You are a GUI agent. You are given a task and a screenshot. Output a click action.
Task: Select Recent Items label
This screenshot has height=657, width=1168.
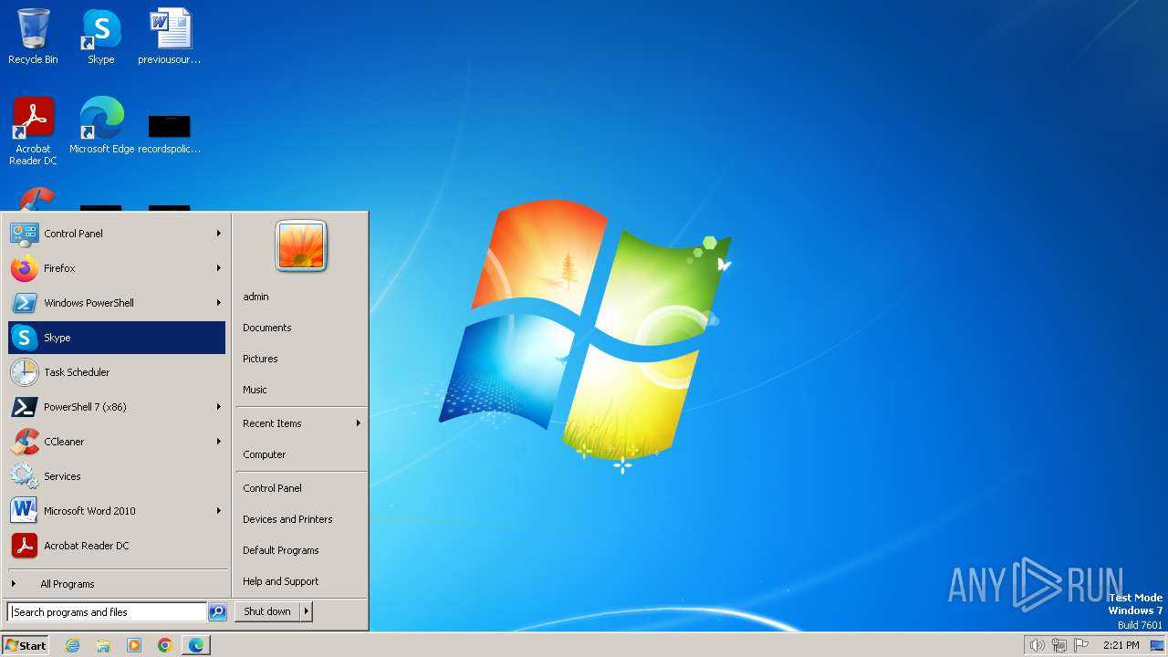[272, 423]
